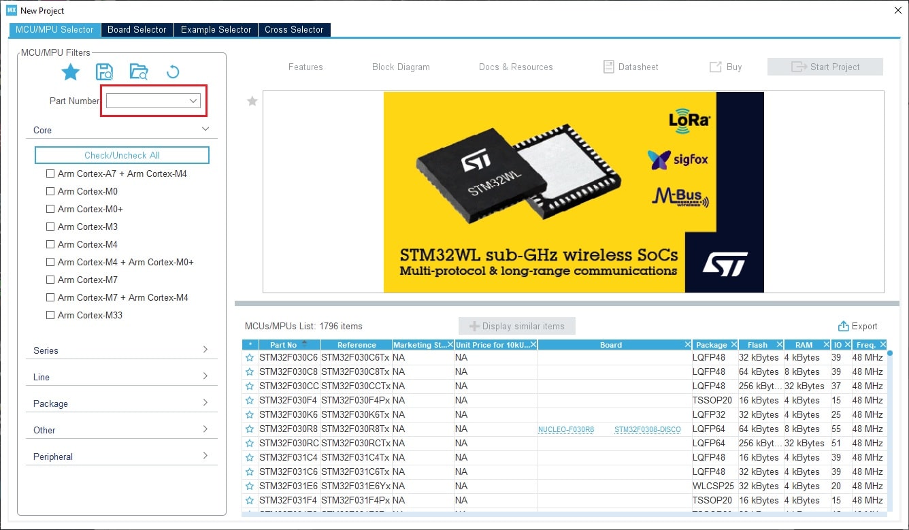Remove the Package column X
909x530 pixels.
(x=733, y=345)
